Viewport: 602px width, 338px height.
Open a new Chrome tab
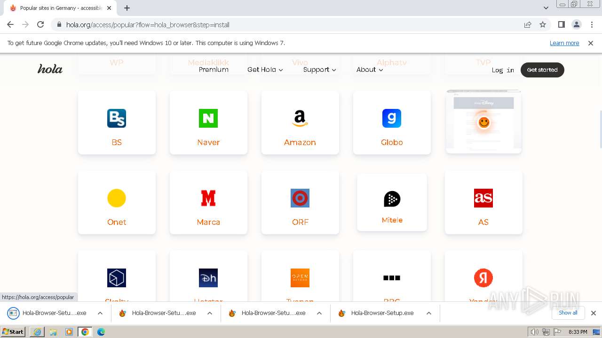pyautogui.click(x=127, y=8)
